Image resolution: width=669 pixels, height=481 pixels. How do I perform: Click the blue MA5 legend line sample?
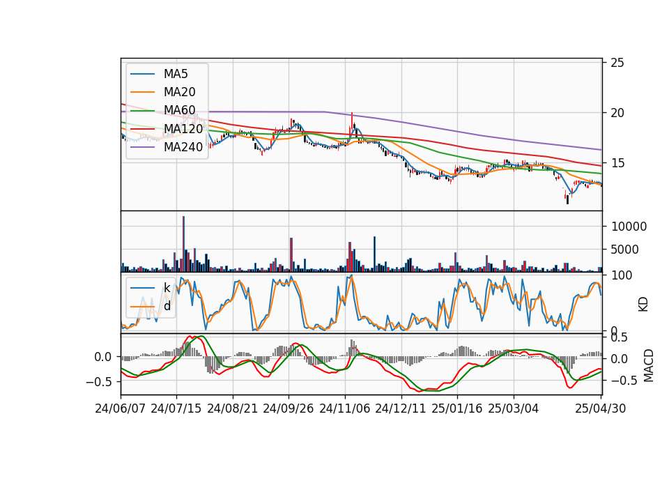pos(142,74)
